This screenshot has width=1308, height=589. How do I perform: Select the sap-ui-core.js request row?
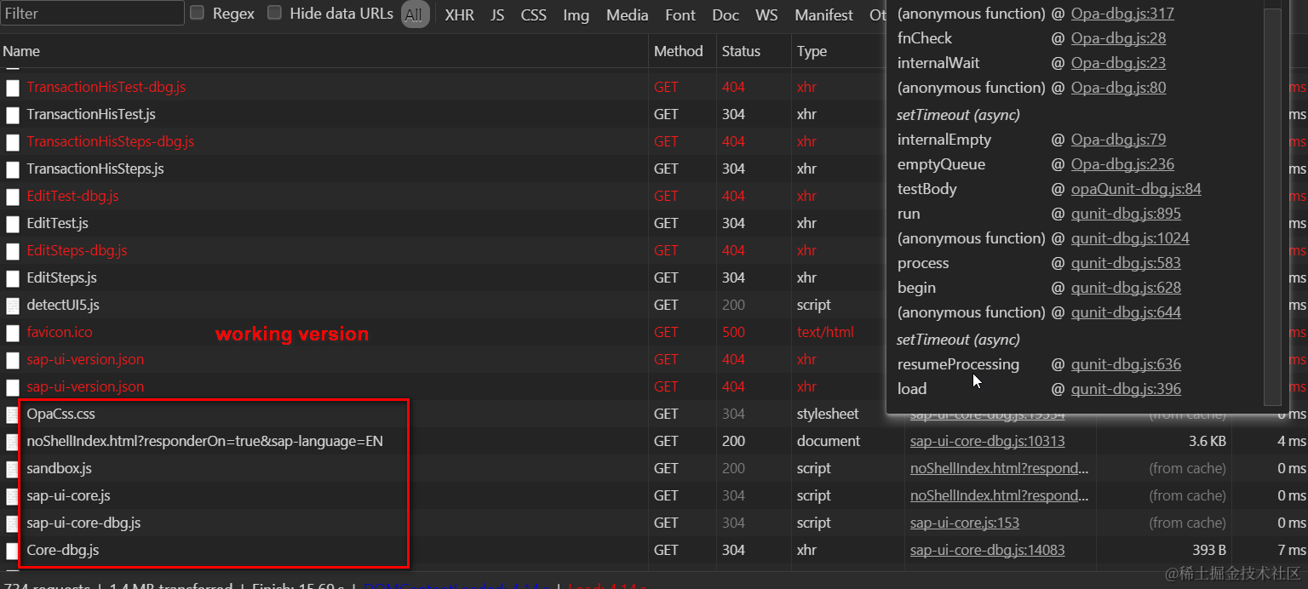tap(68, 495)
